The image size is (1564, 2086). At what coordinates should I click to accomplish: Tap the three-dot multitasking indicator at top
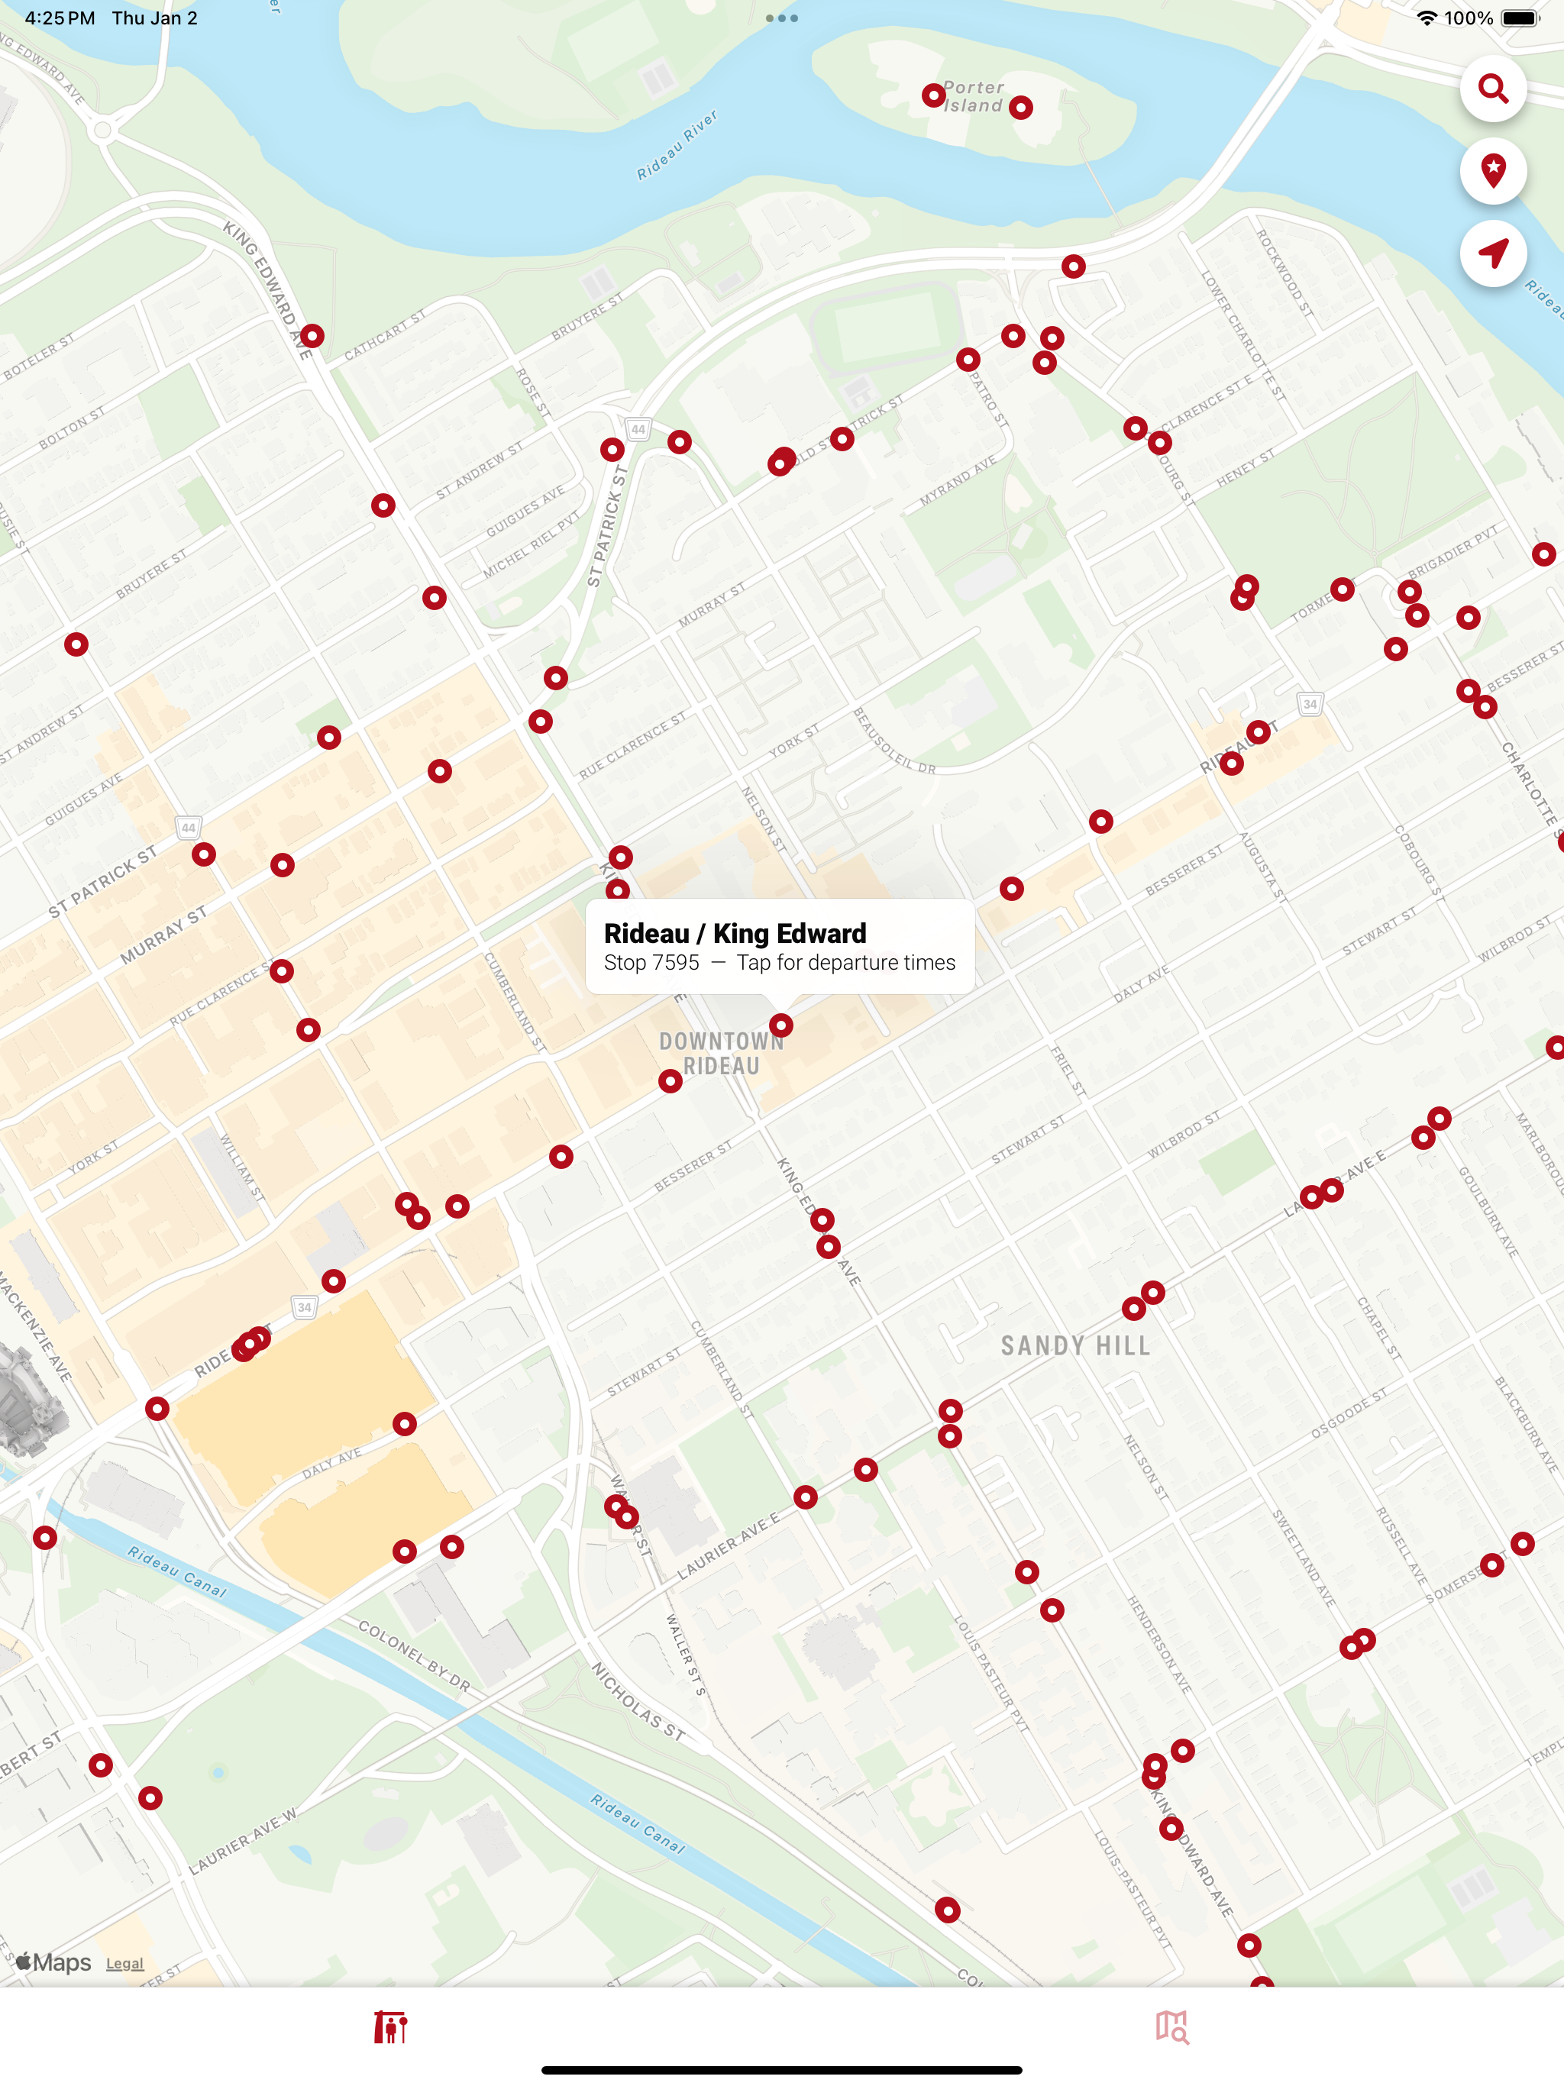[781, 18]
